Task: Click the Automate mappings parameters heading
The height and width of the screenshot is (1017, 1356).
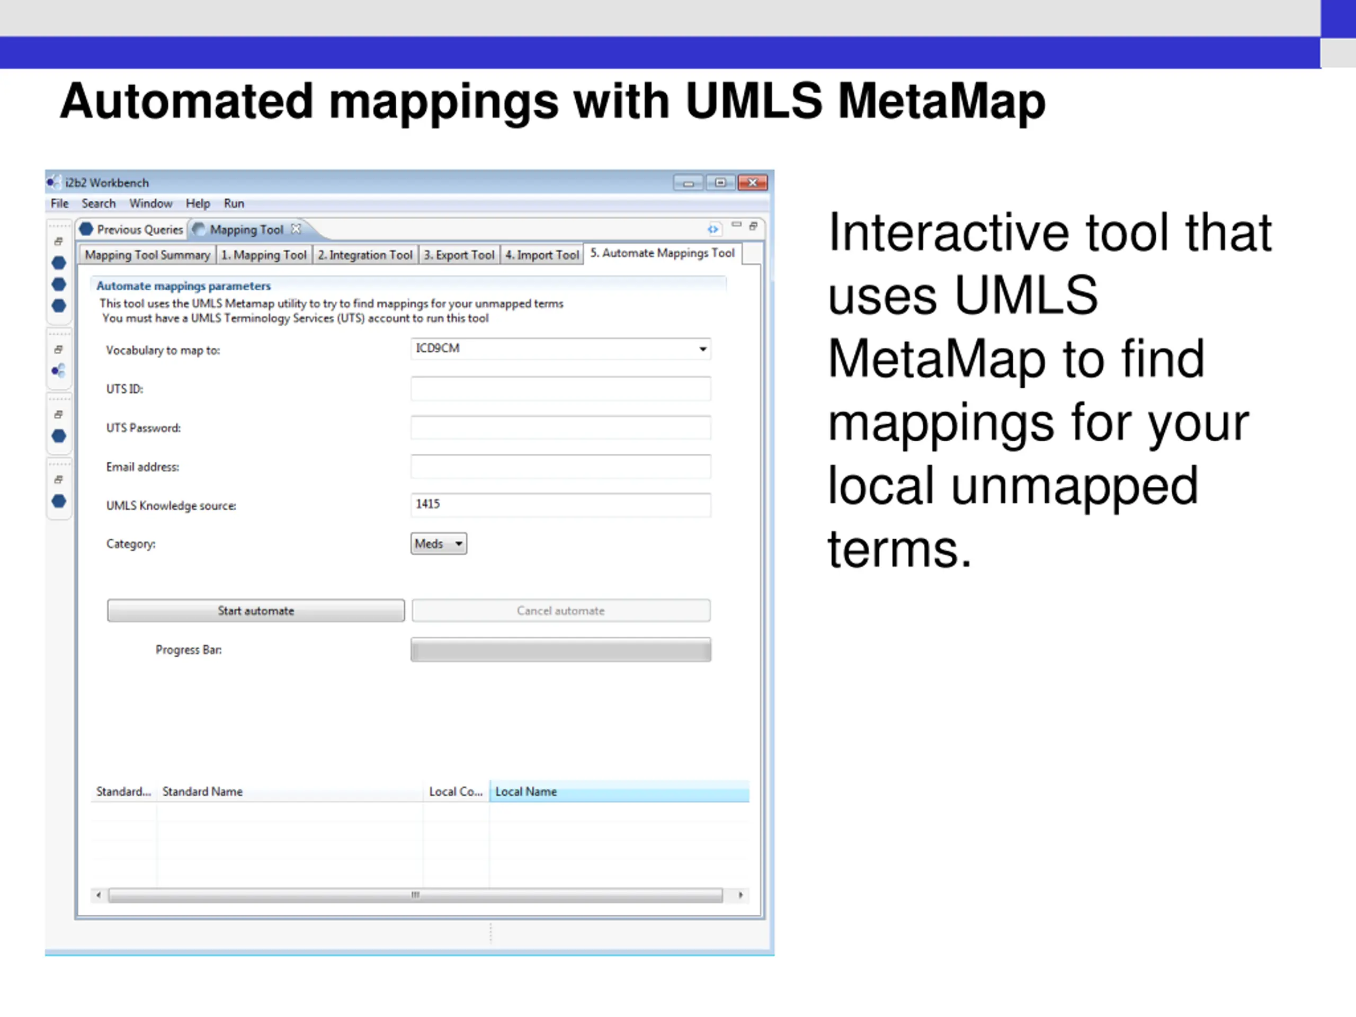Action: click(183, 286)
